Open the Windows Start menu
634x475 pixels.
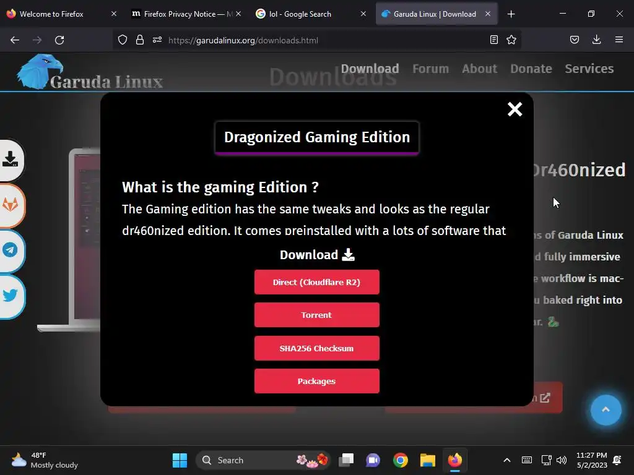click(180, 460)
